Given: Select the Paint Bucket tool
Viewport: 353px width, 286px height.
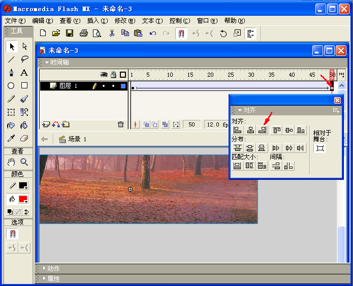Looking at the screenshot, I should point(24,125).
